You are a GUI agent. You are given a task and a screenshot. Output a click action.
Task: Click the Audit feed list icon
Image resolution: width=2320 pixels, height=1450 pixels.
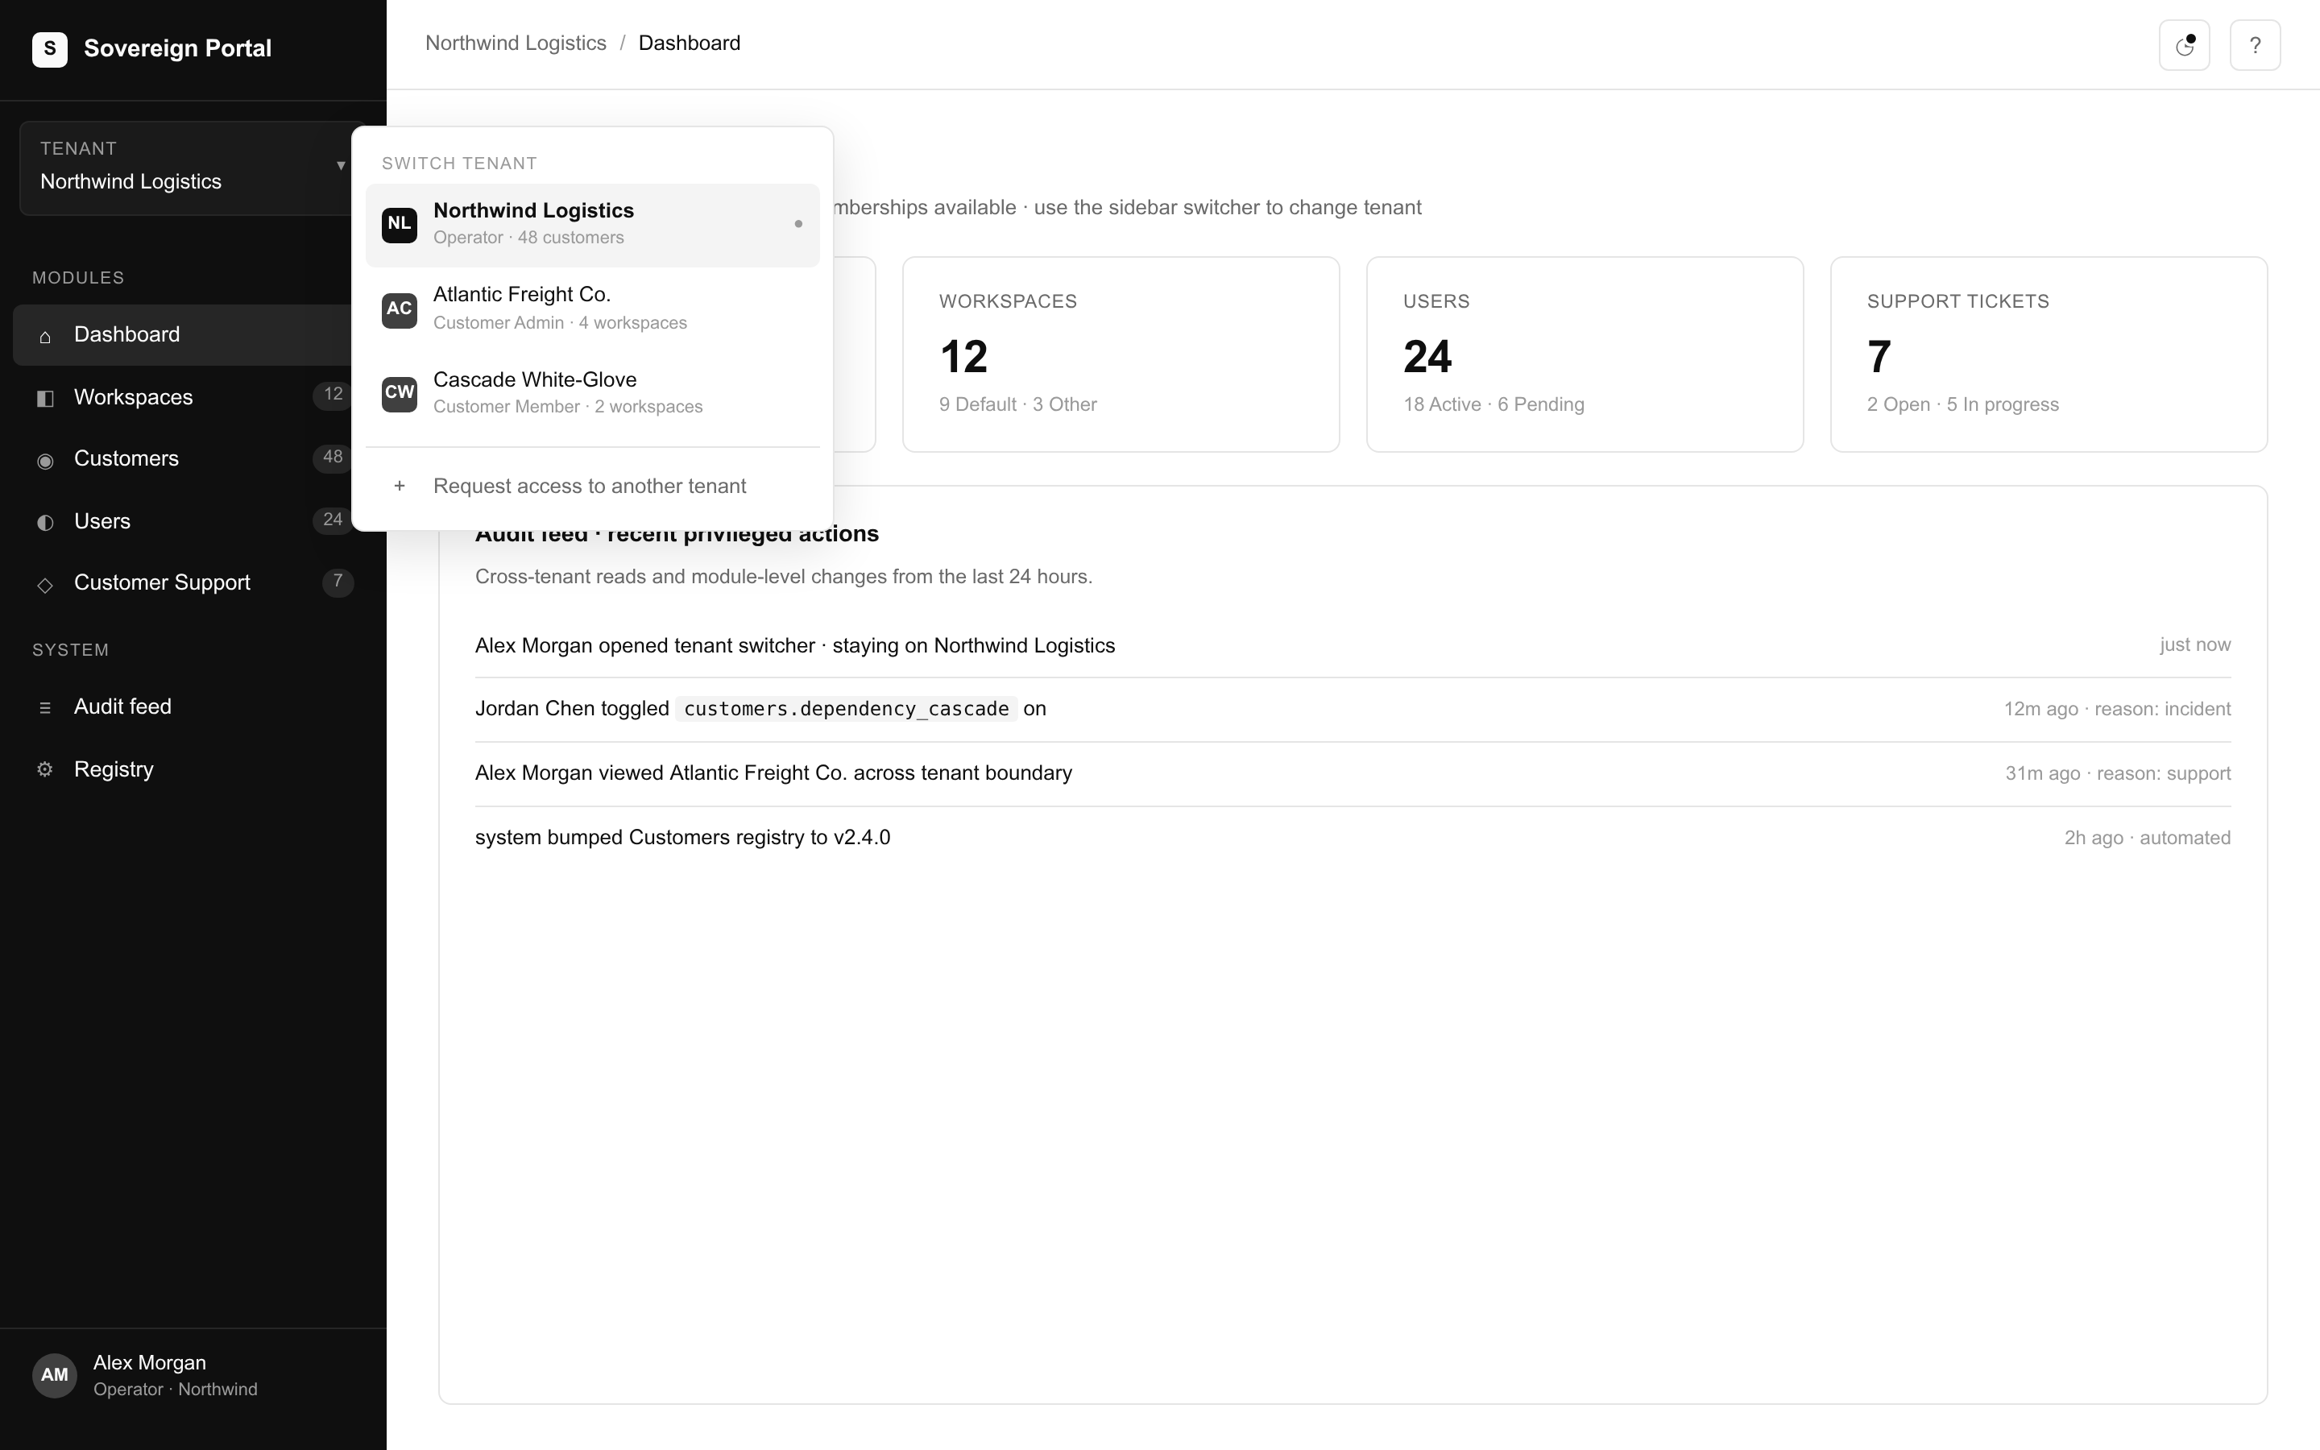click(x=45, y=708)
